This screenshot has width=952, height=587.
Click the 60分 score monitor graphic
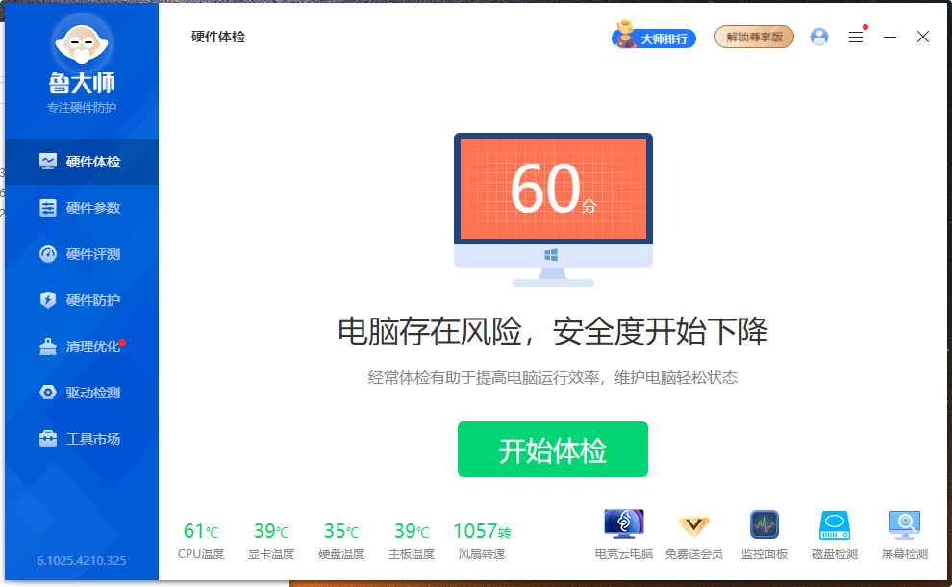[x=553, y=210]
